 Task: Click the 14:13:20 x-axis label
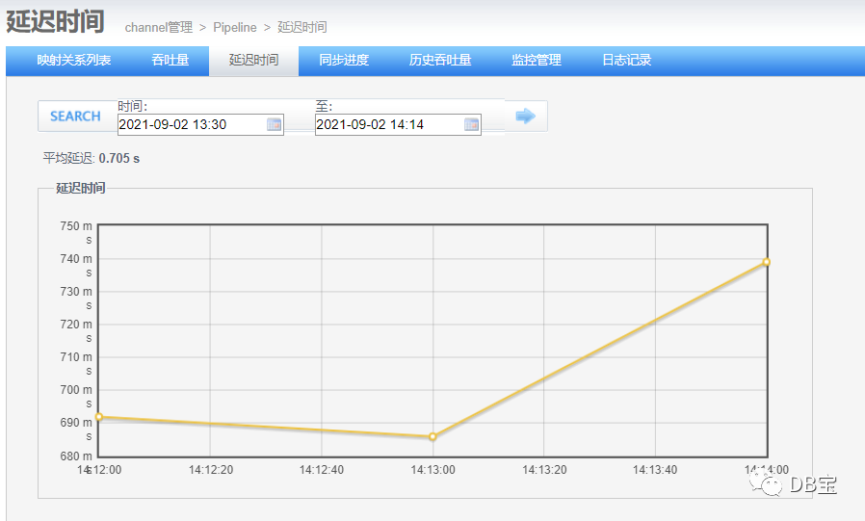coord(544,470)
